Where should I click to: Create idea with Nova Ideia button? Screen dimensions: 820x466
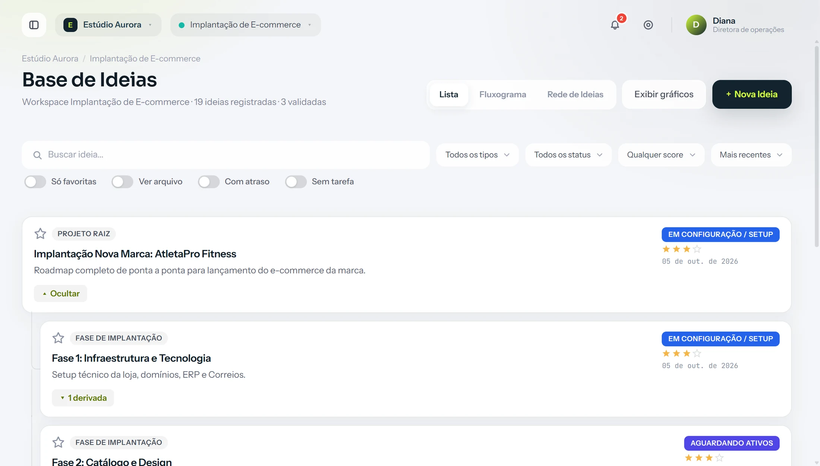(x=752, y=95)
